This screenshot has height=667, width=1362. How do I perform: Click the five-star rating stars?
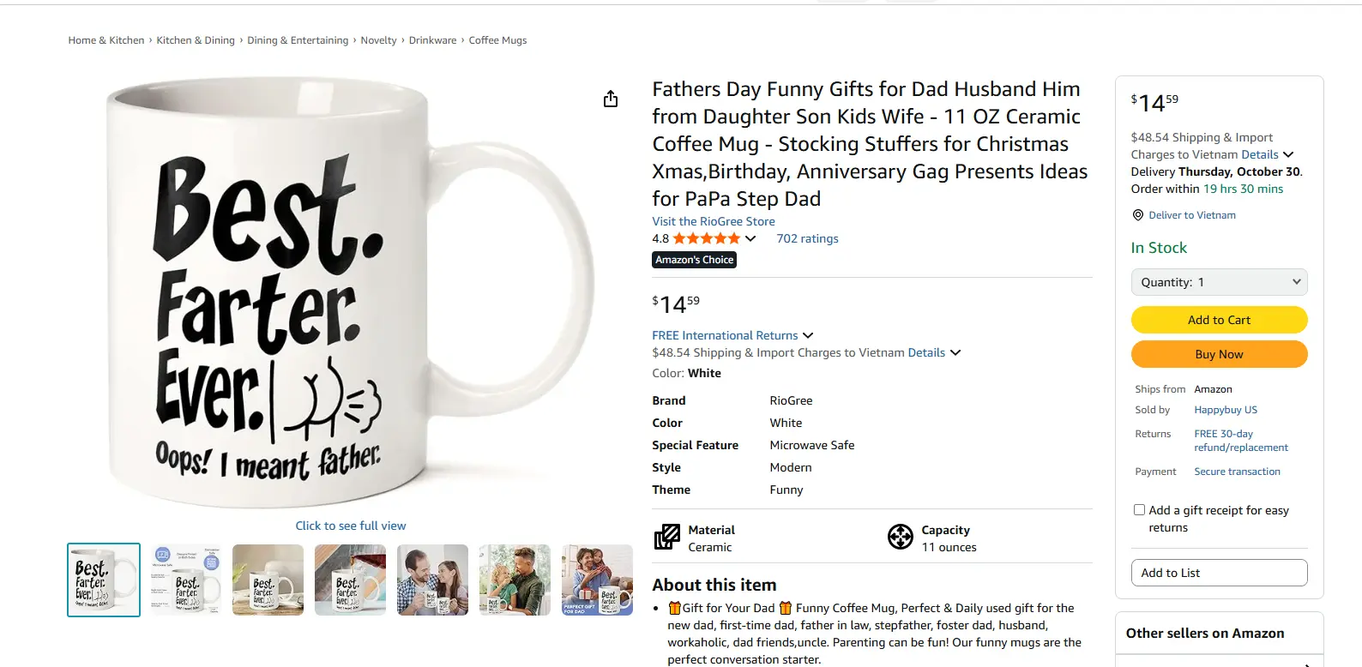pos(707,238)
